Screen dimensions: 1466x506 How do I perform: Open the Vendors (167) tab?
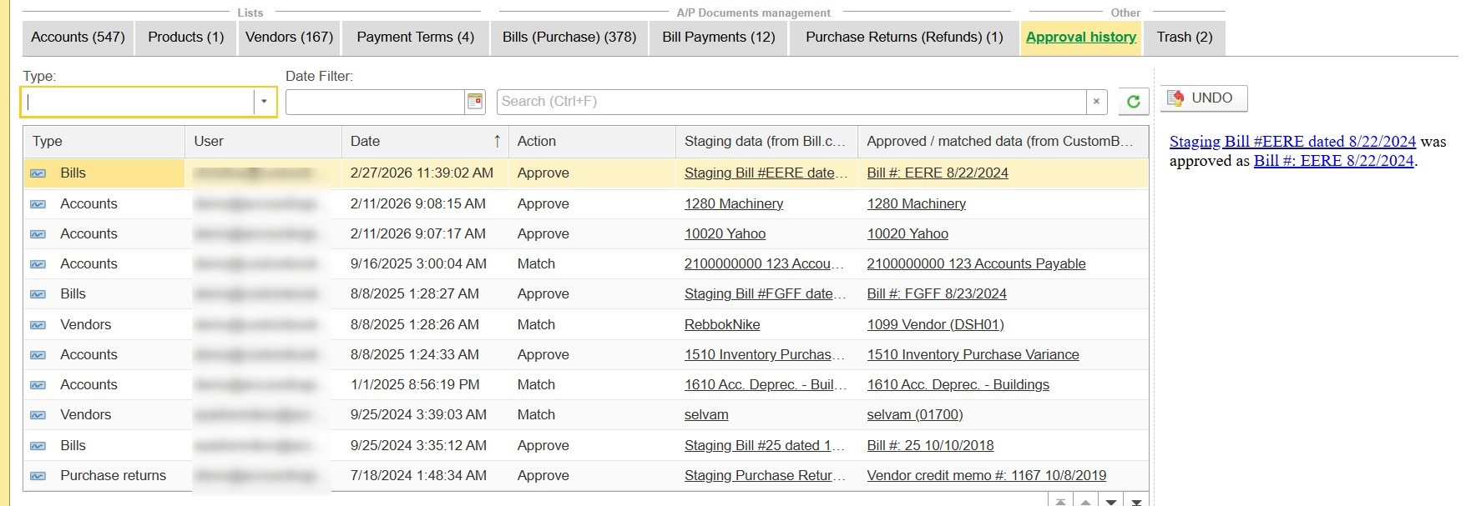point(289,38)
